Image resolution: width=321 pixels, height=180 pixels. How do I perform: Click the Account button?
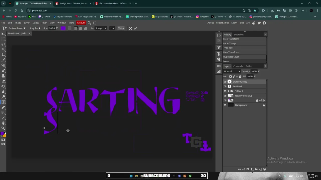(81, 23)
